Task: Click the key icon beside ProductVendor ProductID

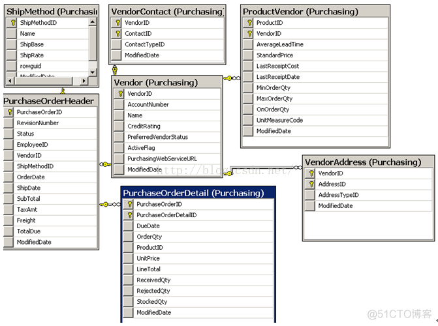Action: pos(250,23)
